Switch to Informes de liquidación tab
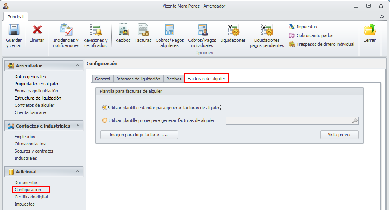Image resolution: width=390 pixels, height=210 pixels. tap(138, 79)
